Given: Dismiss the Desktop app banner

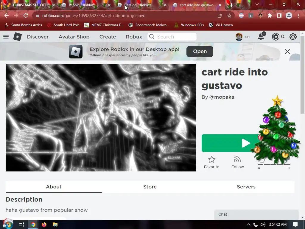Looking at the screenshot, I should click(x=287, y=52).
